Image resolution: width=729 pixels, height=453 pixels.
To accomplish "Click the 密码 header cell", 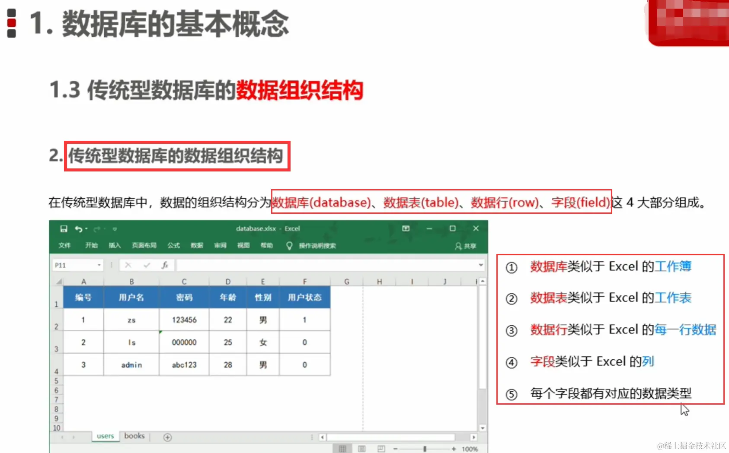I will tap(184, 297).
